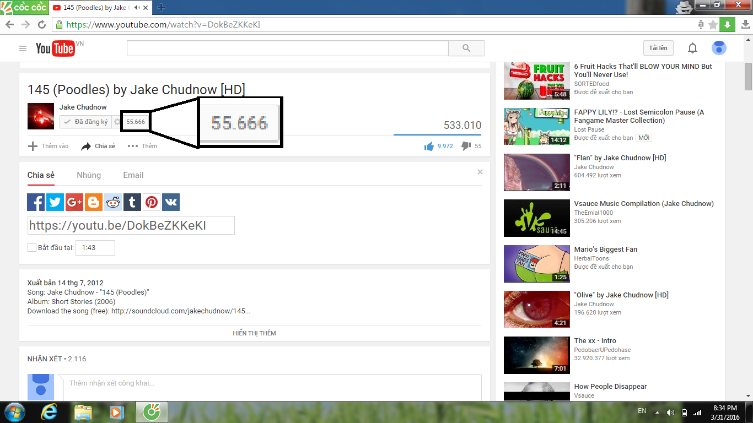Image resolution: width=753 pixels, height=423 pixels.
Task: Share to Blogger
Action: [x=94, y=202]
